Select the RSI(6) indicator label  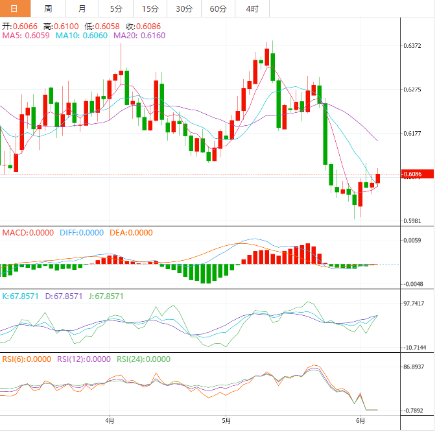coord(27,359)
